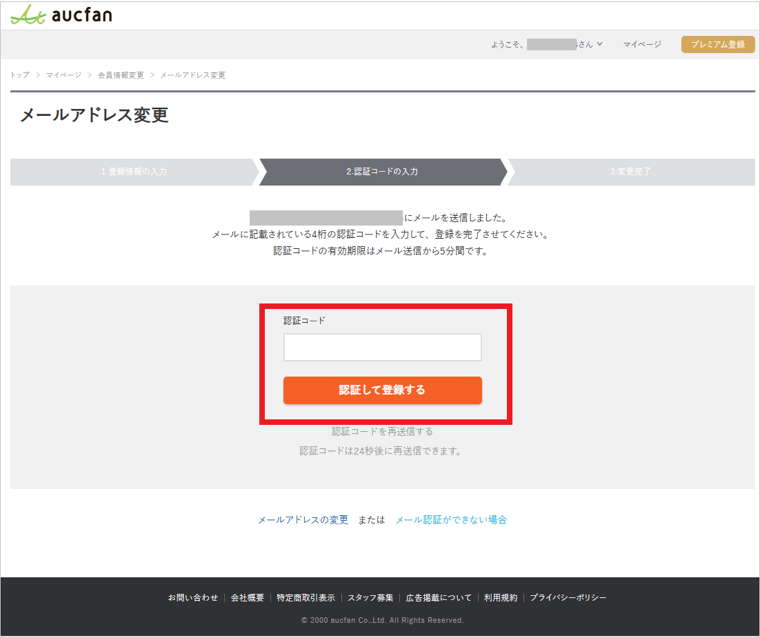Open マイページ in the header
The width and height of the screenshot is (760, 638).
point(642,44)
